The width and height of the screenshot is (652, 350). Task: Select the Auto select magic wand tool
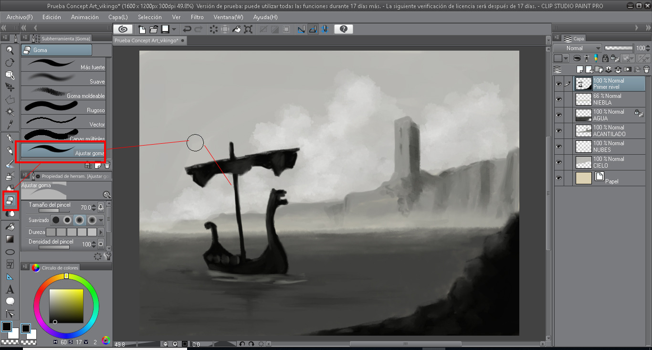[x=10, y=112]
